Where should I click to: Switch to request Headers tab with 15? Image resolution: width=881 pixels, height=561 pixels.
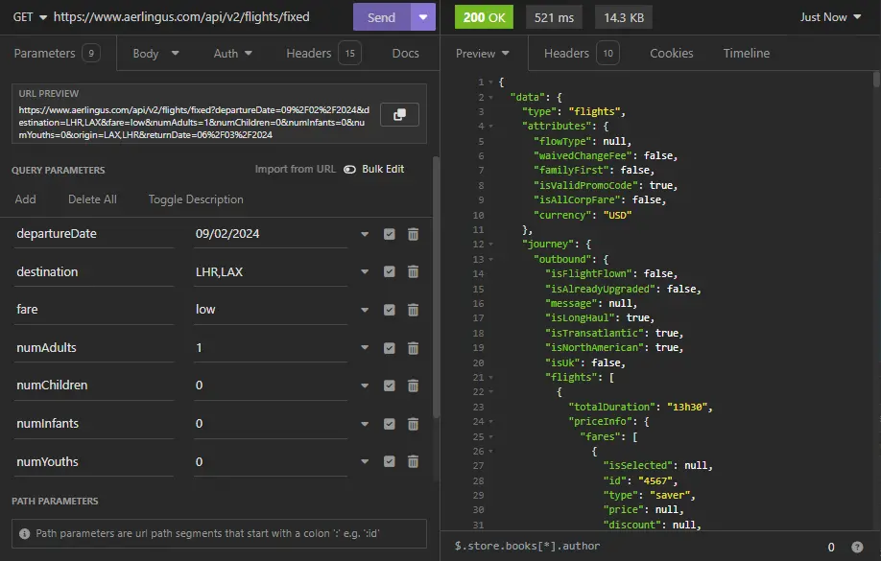(x=323, y=54)
